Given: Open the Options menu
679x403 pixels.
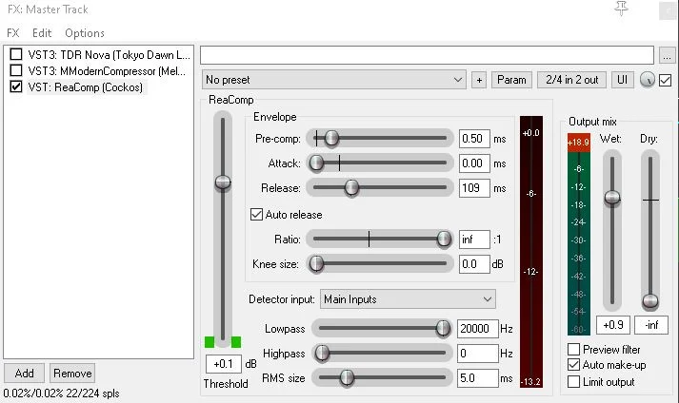Looking at the screenshot, I should [x=85, y=33].
